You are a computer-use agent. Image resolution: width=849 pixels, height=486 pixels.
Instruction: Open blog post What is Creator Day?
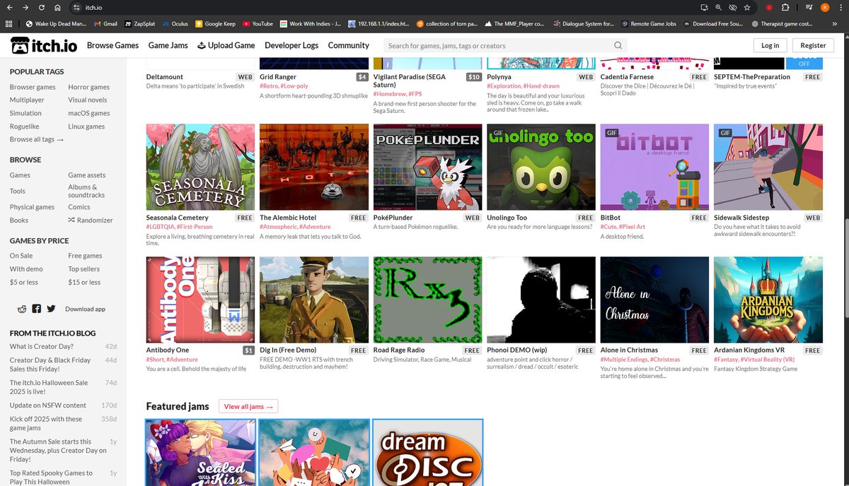pos(41,346)
